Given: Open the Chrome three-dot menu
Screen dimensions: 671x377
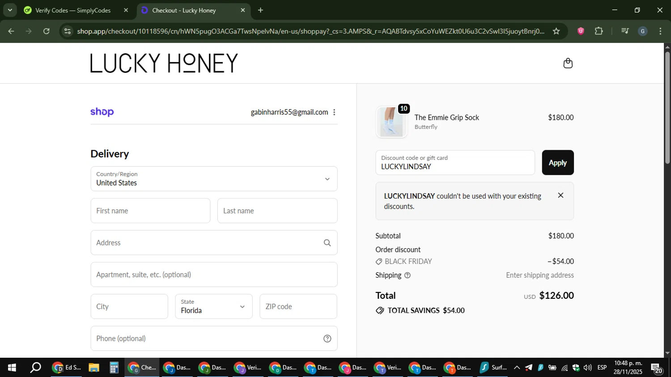Looking at the screenshot, I should tap(660, 31).
